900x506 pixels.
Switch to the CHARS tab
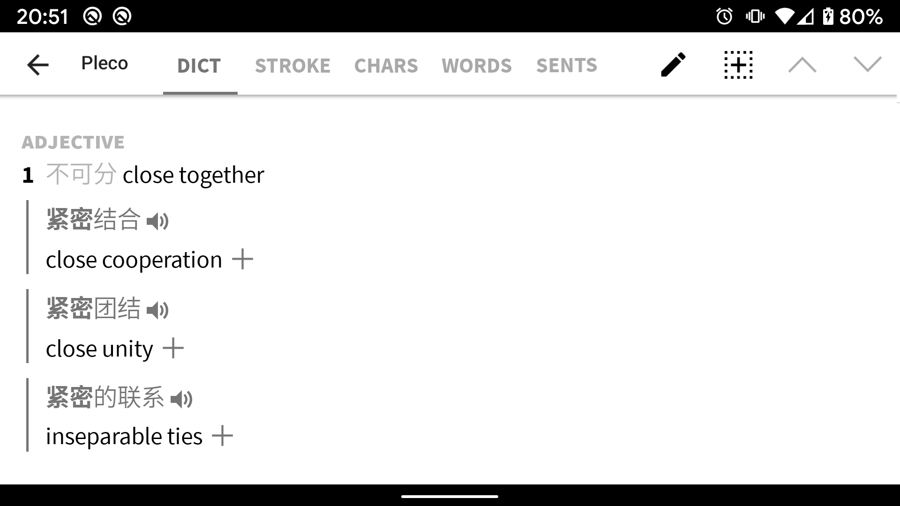[x=386, y=66]
